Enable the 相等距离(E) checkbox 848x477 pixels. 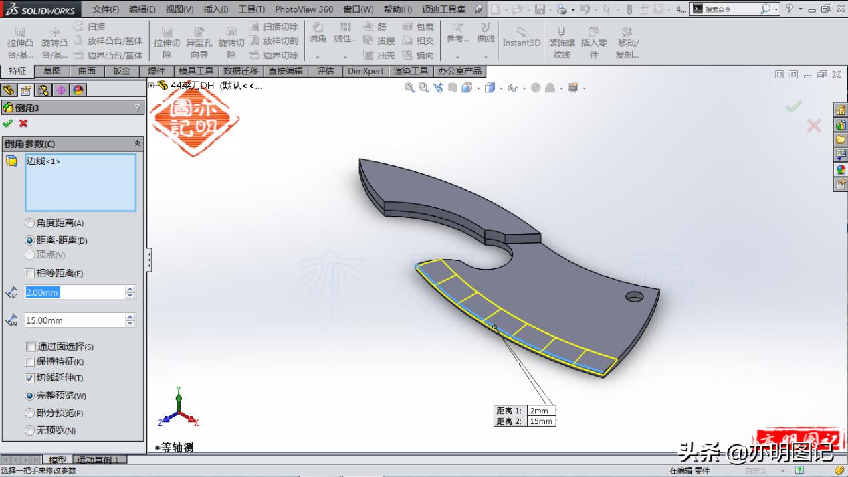click(29, 273)
